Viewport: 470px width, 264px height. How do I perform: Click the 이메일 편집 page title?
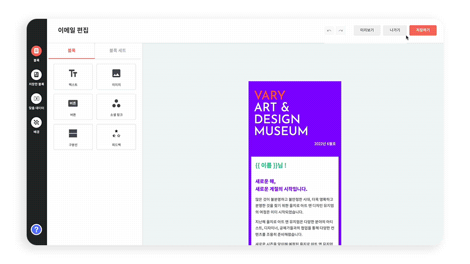pyautogui.click(x=73, y=30)
